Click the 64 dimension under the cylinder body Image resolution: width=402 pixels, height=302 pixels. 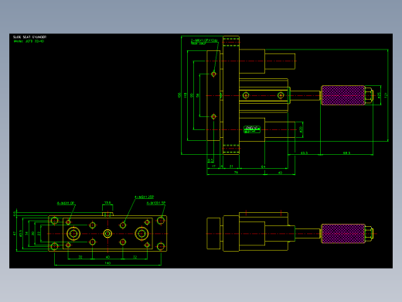point(263,166)
